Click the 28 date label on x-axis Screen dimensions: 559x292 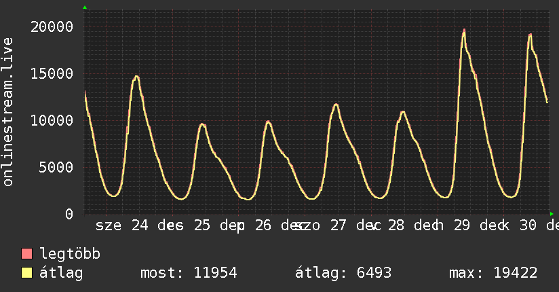coord(396,225)
